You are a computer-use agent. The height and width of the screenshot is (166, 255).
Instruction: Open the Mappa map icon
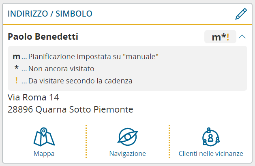click(44, 137)
